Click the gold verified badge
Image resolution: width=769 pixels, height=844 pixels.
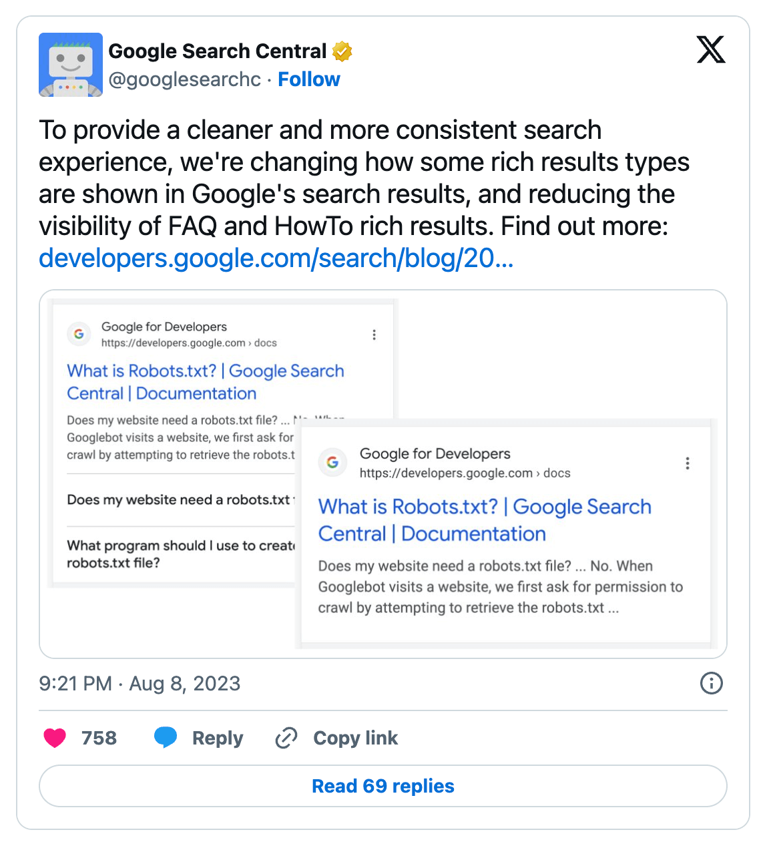342,51
